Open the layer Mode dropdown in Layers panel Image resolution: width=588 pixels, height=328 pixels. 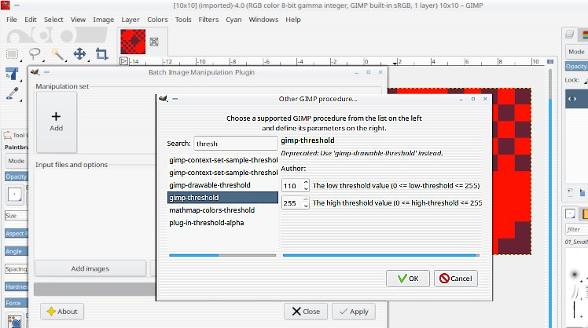tap(576, 52)
